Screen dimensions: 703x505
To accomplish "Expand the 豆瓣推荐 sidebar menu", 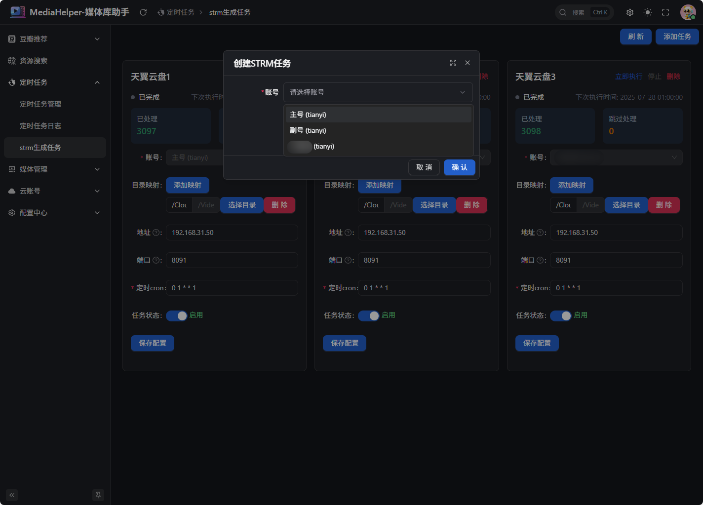I will [x=55, y=39].
